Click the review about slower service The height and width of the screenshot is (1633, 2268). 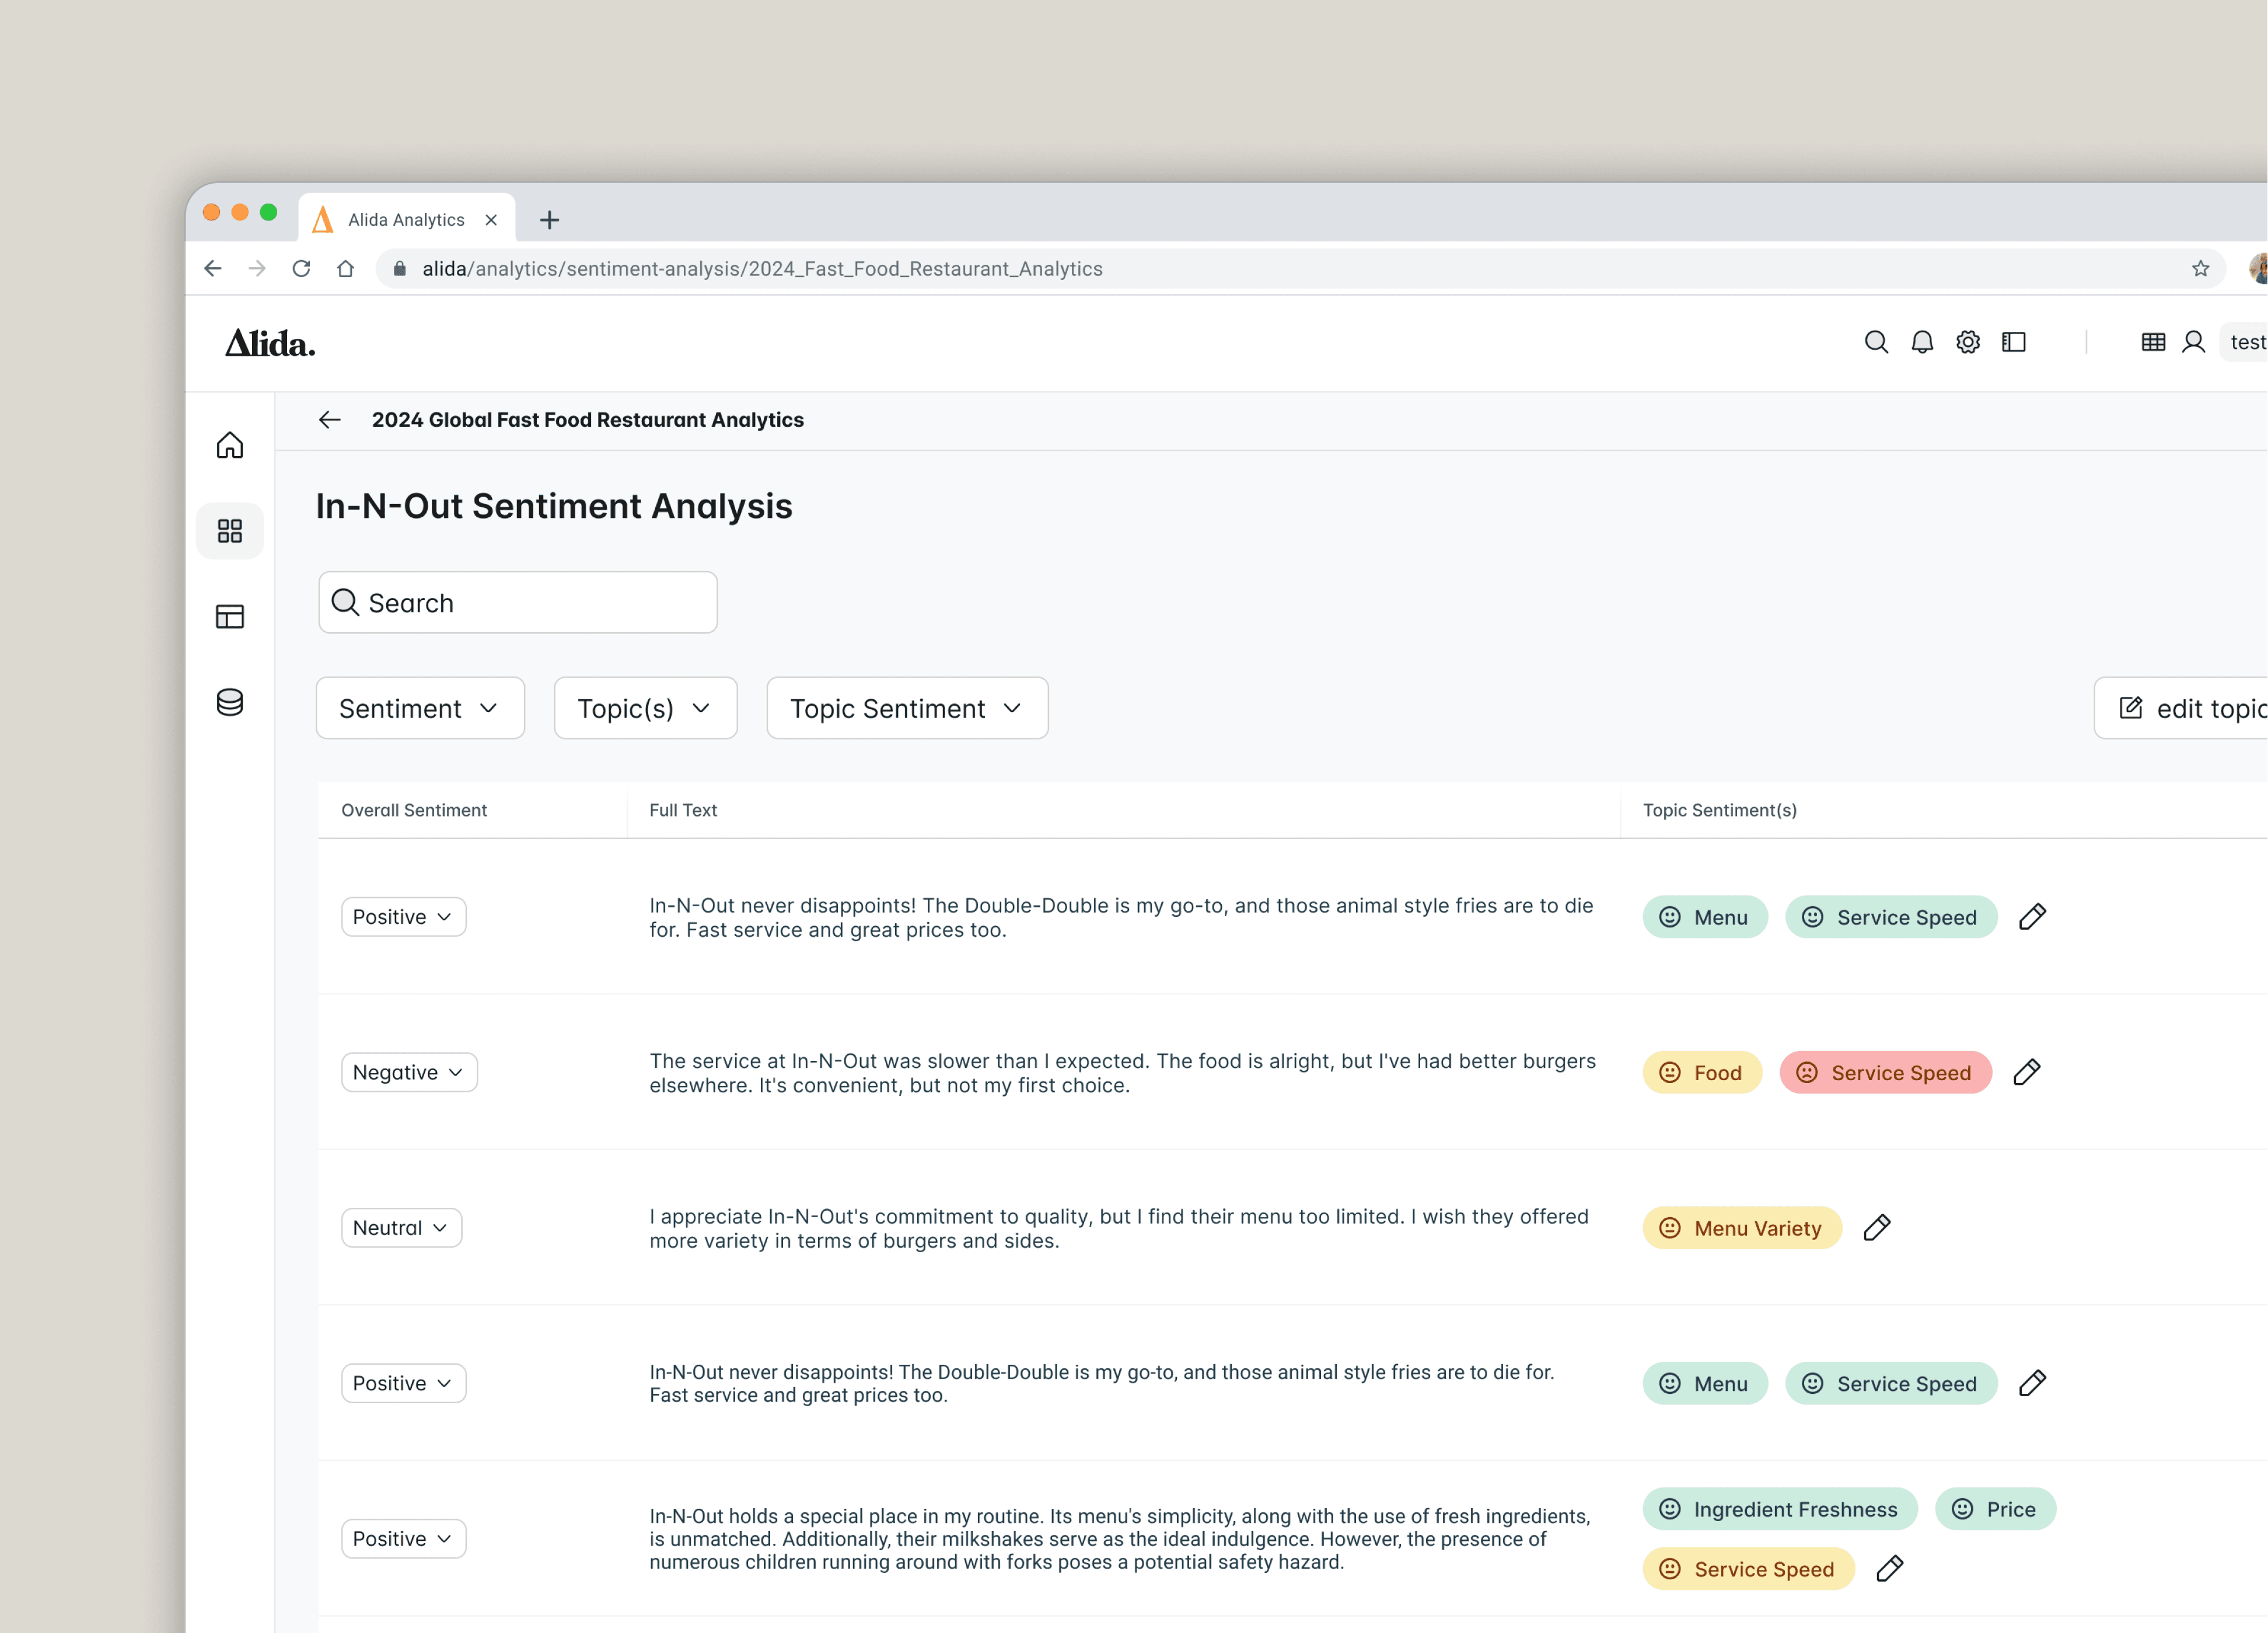[1122, 1073]
